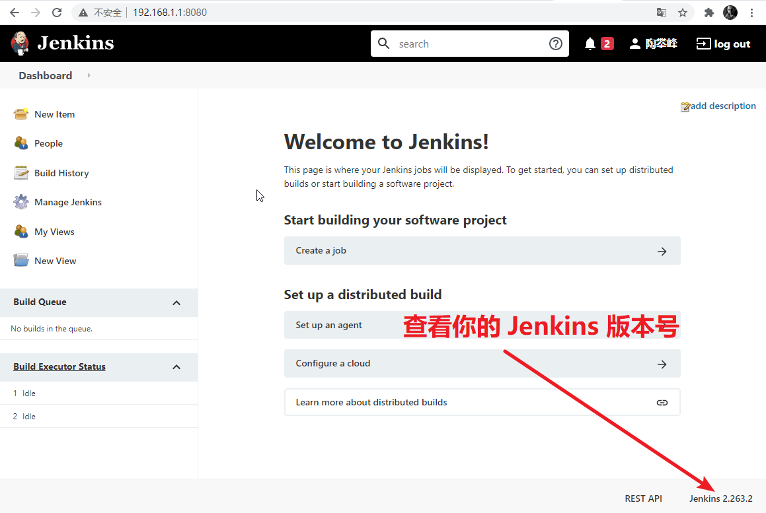Click add description link
Image resolution: width=766 pixels, height=513 pixels.
723,106
